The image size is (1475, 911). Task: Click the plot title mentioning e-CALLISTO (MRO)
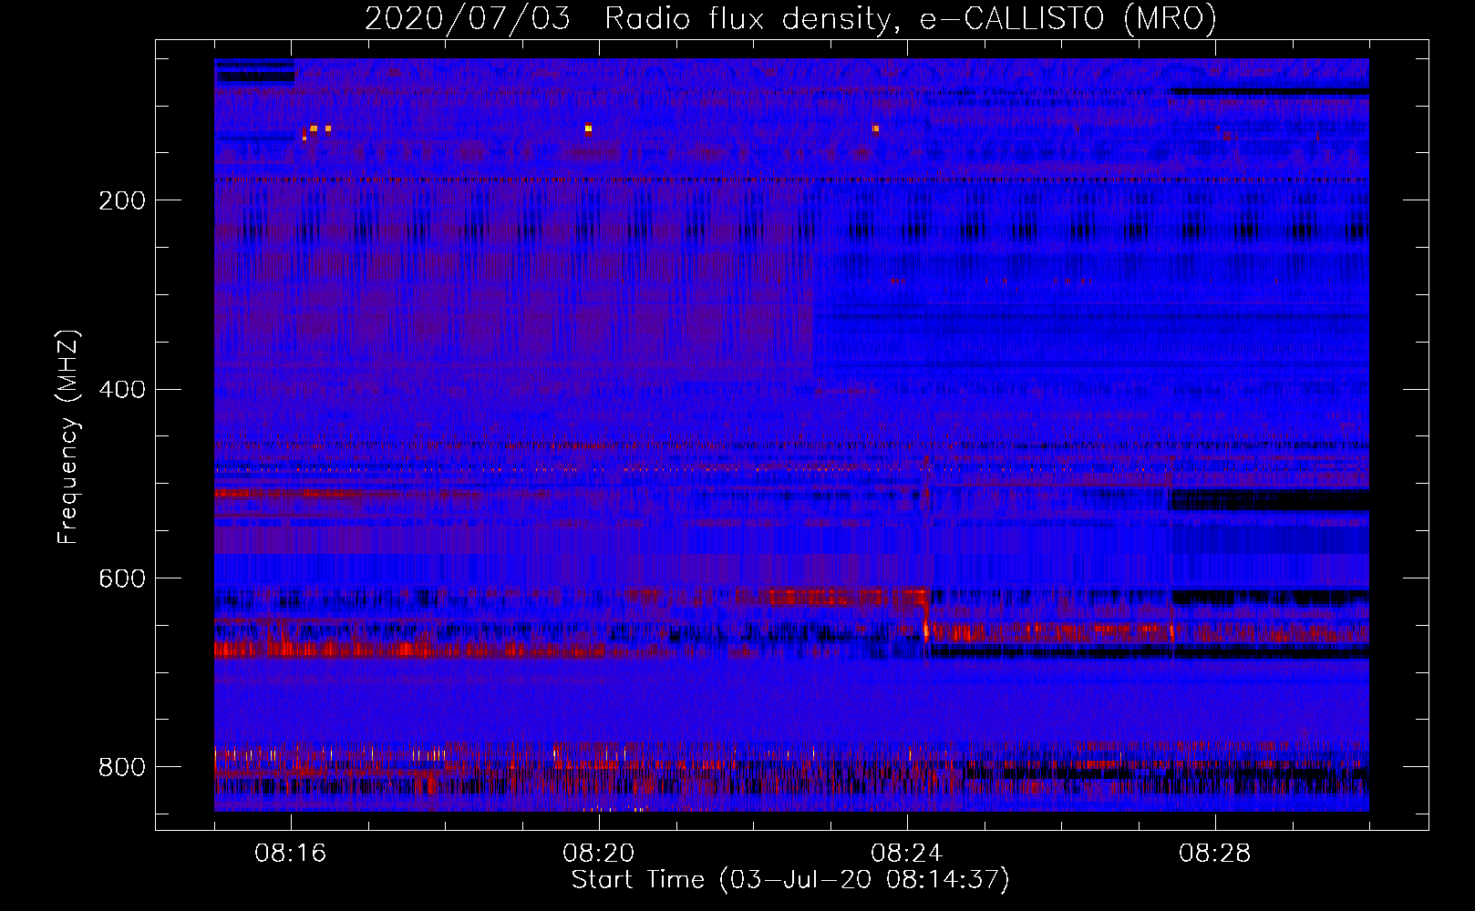click(x=790, y=18)
